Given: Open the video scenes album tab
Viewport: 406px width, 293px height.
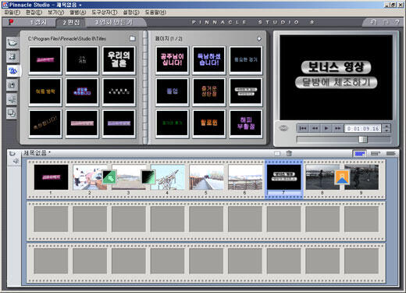Looking at the screenshot, I should coord(12,43).
